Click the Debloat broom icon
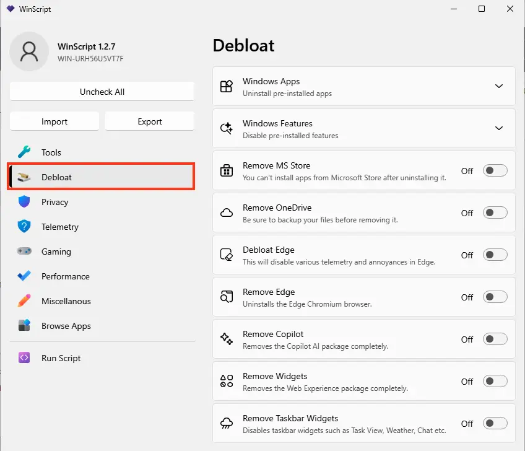 [24, 177]
